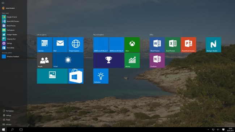Image resolution: width=235 pixels, height=132 pixels.
Task: Open the Mail tile
Action: click(60, 45)
